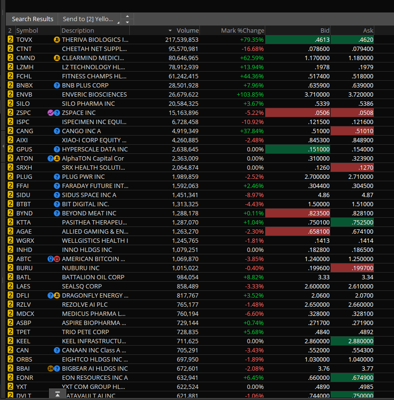
Task: Click the volume 217,539,853 cell
Action: (x=182, y=39)
